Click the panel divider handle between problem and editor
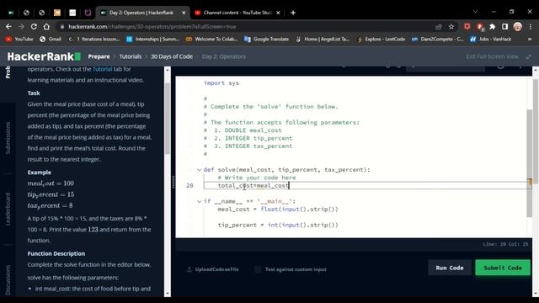 (173, 182)
